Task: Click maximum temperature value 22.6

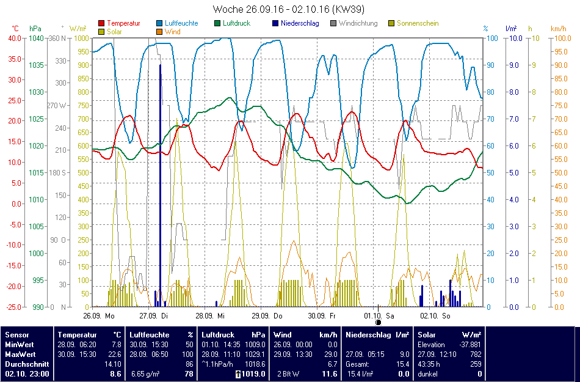Action: [x=115, y=354]
